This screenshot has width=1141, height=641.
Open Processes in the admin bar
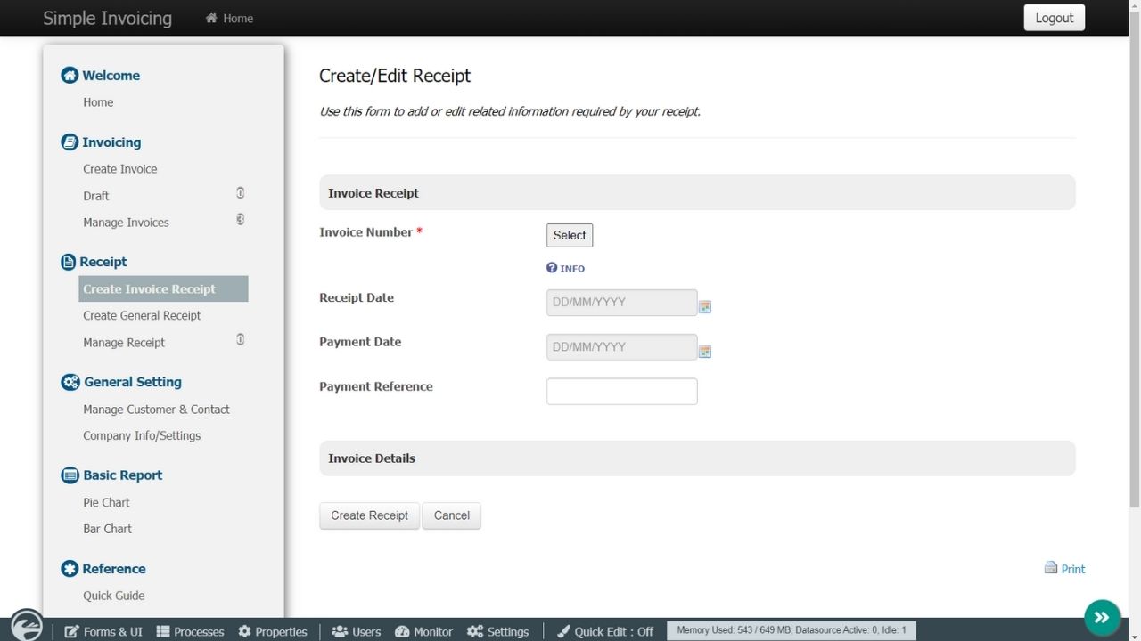click(x=190, y=631)
